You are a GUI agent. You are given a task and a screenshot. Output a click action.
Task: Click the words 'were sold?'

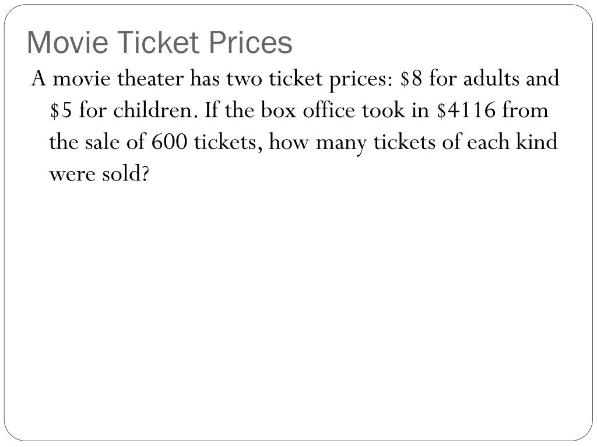click(99, 175)
